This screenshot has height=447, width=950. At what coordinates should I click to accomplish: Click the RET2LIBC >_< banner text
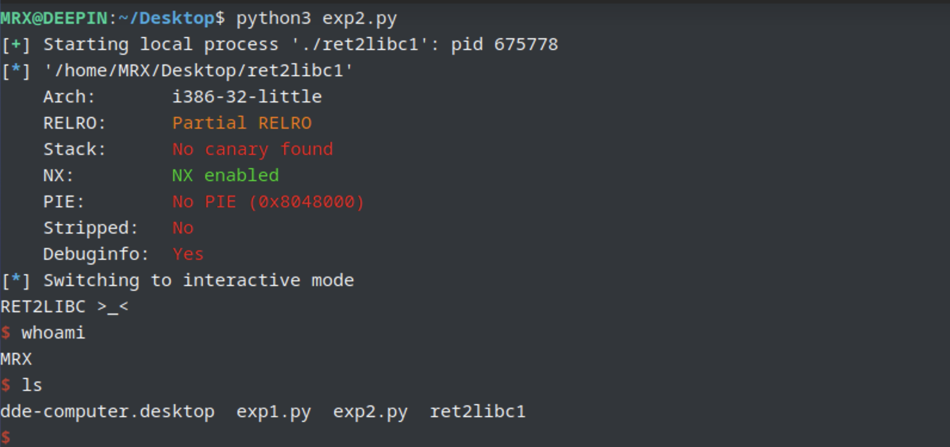click(x=64, y=307)
